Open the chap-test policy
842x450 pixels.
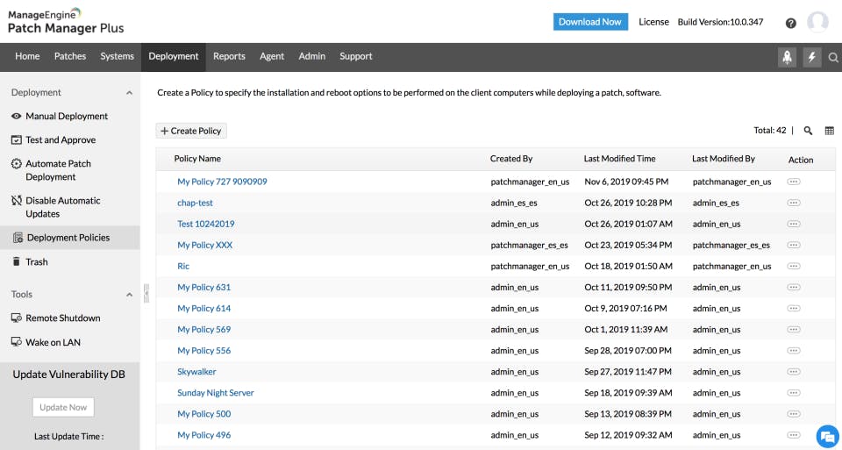coord(195,203)
